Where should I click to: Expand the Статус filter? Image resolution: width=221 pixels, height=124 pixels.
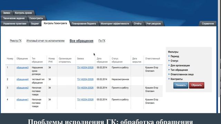coord(174,61)
